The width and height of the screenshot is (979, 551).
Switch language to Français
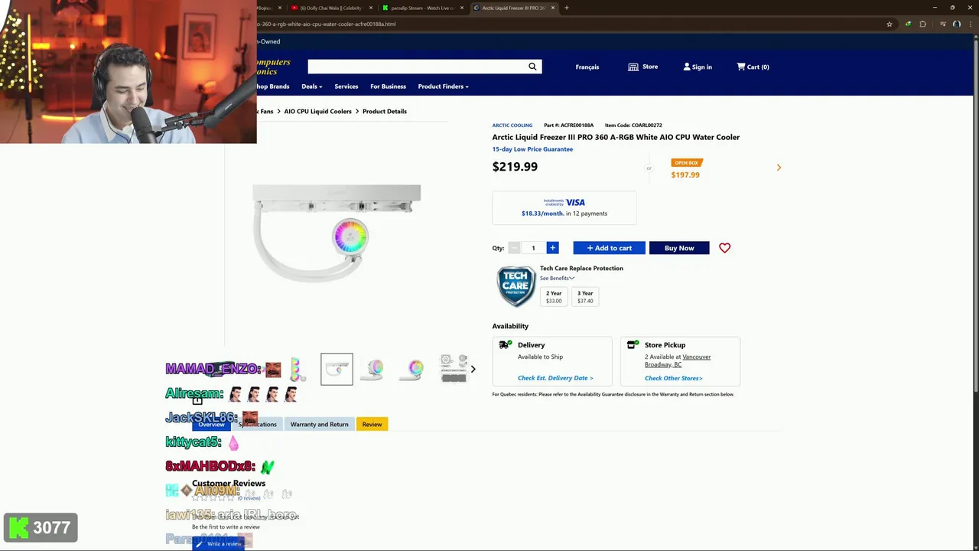[x=587, y=67]
